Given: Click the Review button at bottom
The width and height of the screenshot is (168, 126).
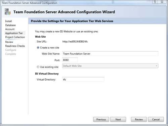Looking at the screenshot, I should pyautogui.click(x=139, y=119).
